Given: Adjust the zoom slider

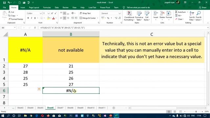Looking at the screenshot, I should click(x=196, y=111).
